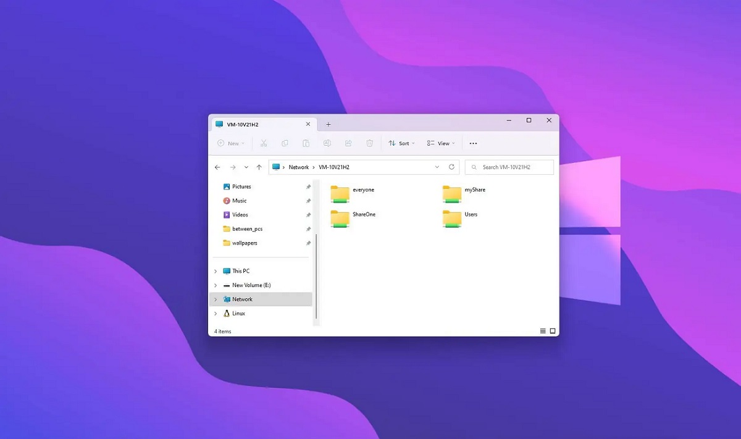741x439 pixels.
Task: Add a new tab with plus button
Action: pyautogui.click(x=329, y=124)
